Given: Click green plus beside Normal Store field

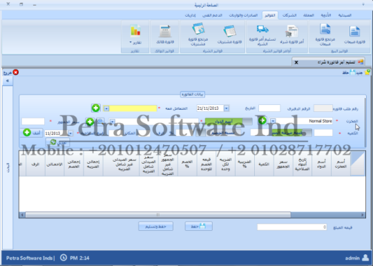Looking at the screenshot, I should (262, 120).
